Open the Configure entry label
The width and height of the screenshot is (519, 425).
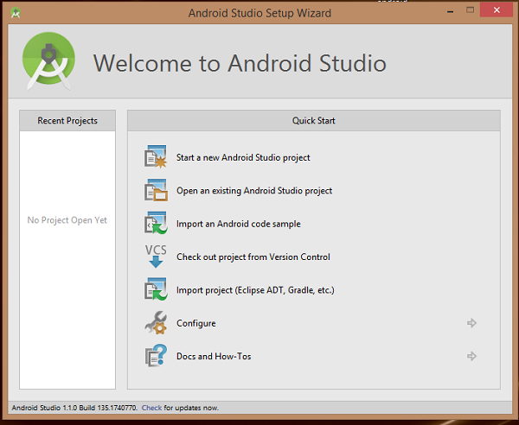coord(196,323)
